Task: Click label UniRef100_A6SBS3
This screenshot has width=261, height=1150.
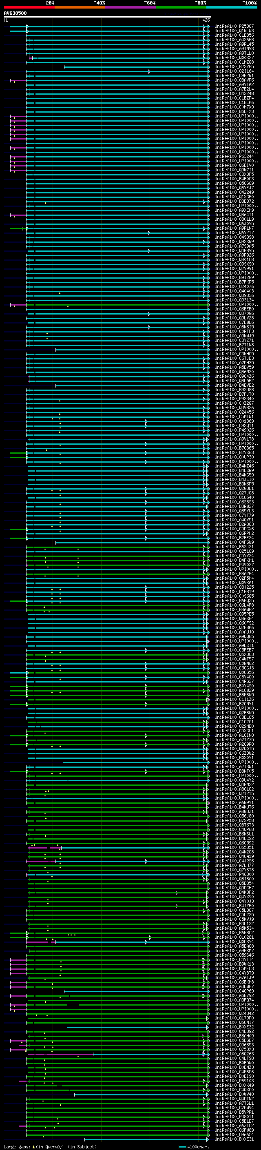Action: coord(234,502)
